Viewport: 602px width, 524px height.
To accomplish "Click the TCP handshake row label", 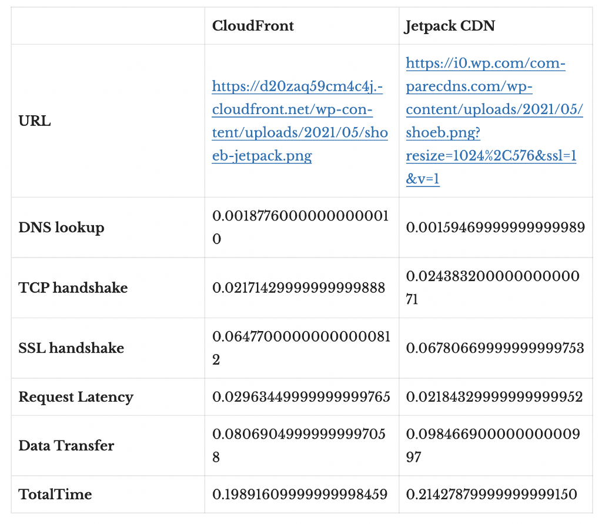I will pos(73,288).
